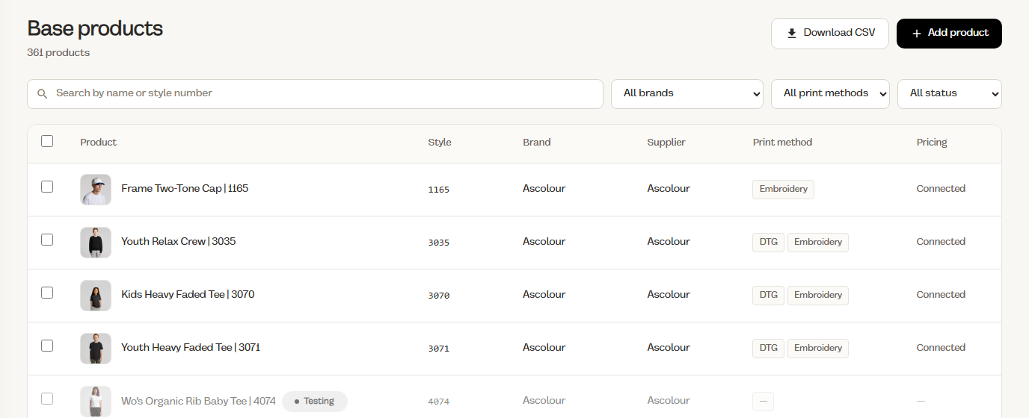The height and width of the screenshot is (418, 1029).
Task: Open the Youth Relax Crew product thumbnail
Action: [96, 243]
